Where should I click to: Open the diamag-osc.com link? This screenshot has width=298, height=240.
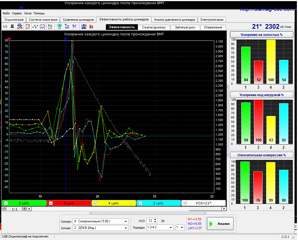click(267, 9)
